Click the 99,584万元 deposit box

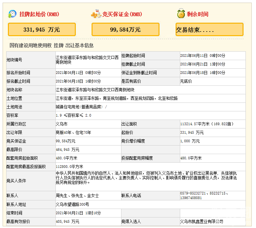(x=125, y=30)
